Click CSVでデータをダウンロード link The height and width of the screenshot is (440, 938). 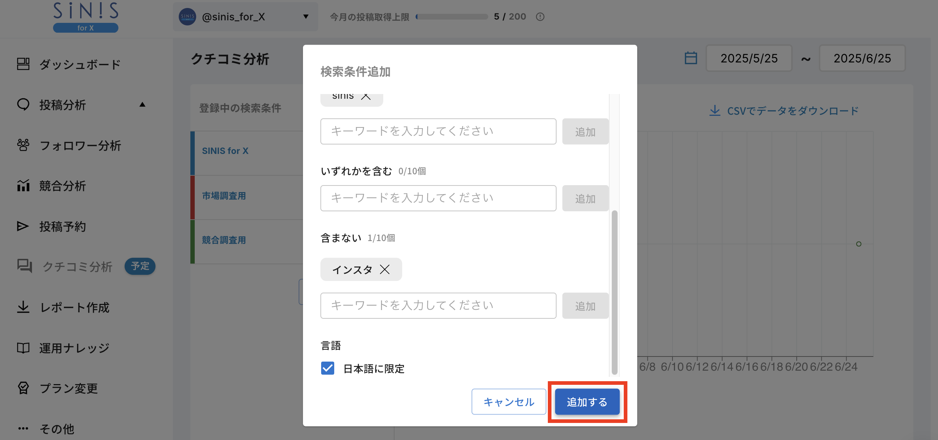(x=793, y=111)
